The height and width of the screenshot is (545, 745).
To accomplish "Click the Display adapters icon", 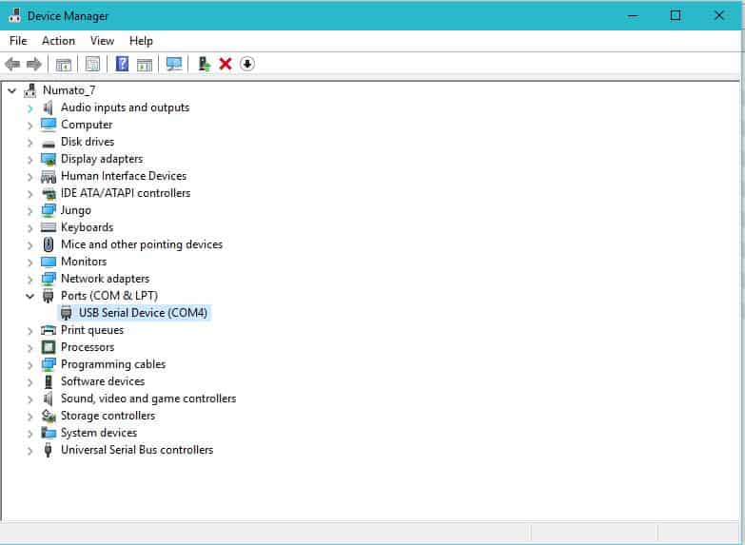I will pyautogui.click(x=49, y=159).
